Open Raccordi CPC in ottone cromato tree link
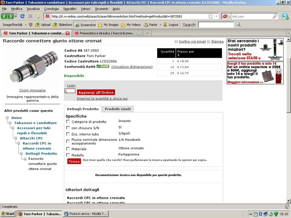Viewport: 291px width, 218px height. pos(37,146)
